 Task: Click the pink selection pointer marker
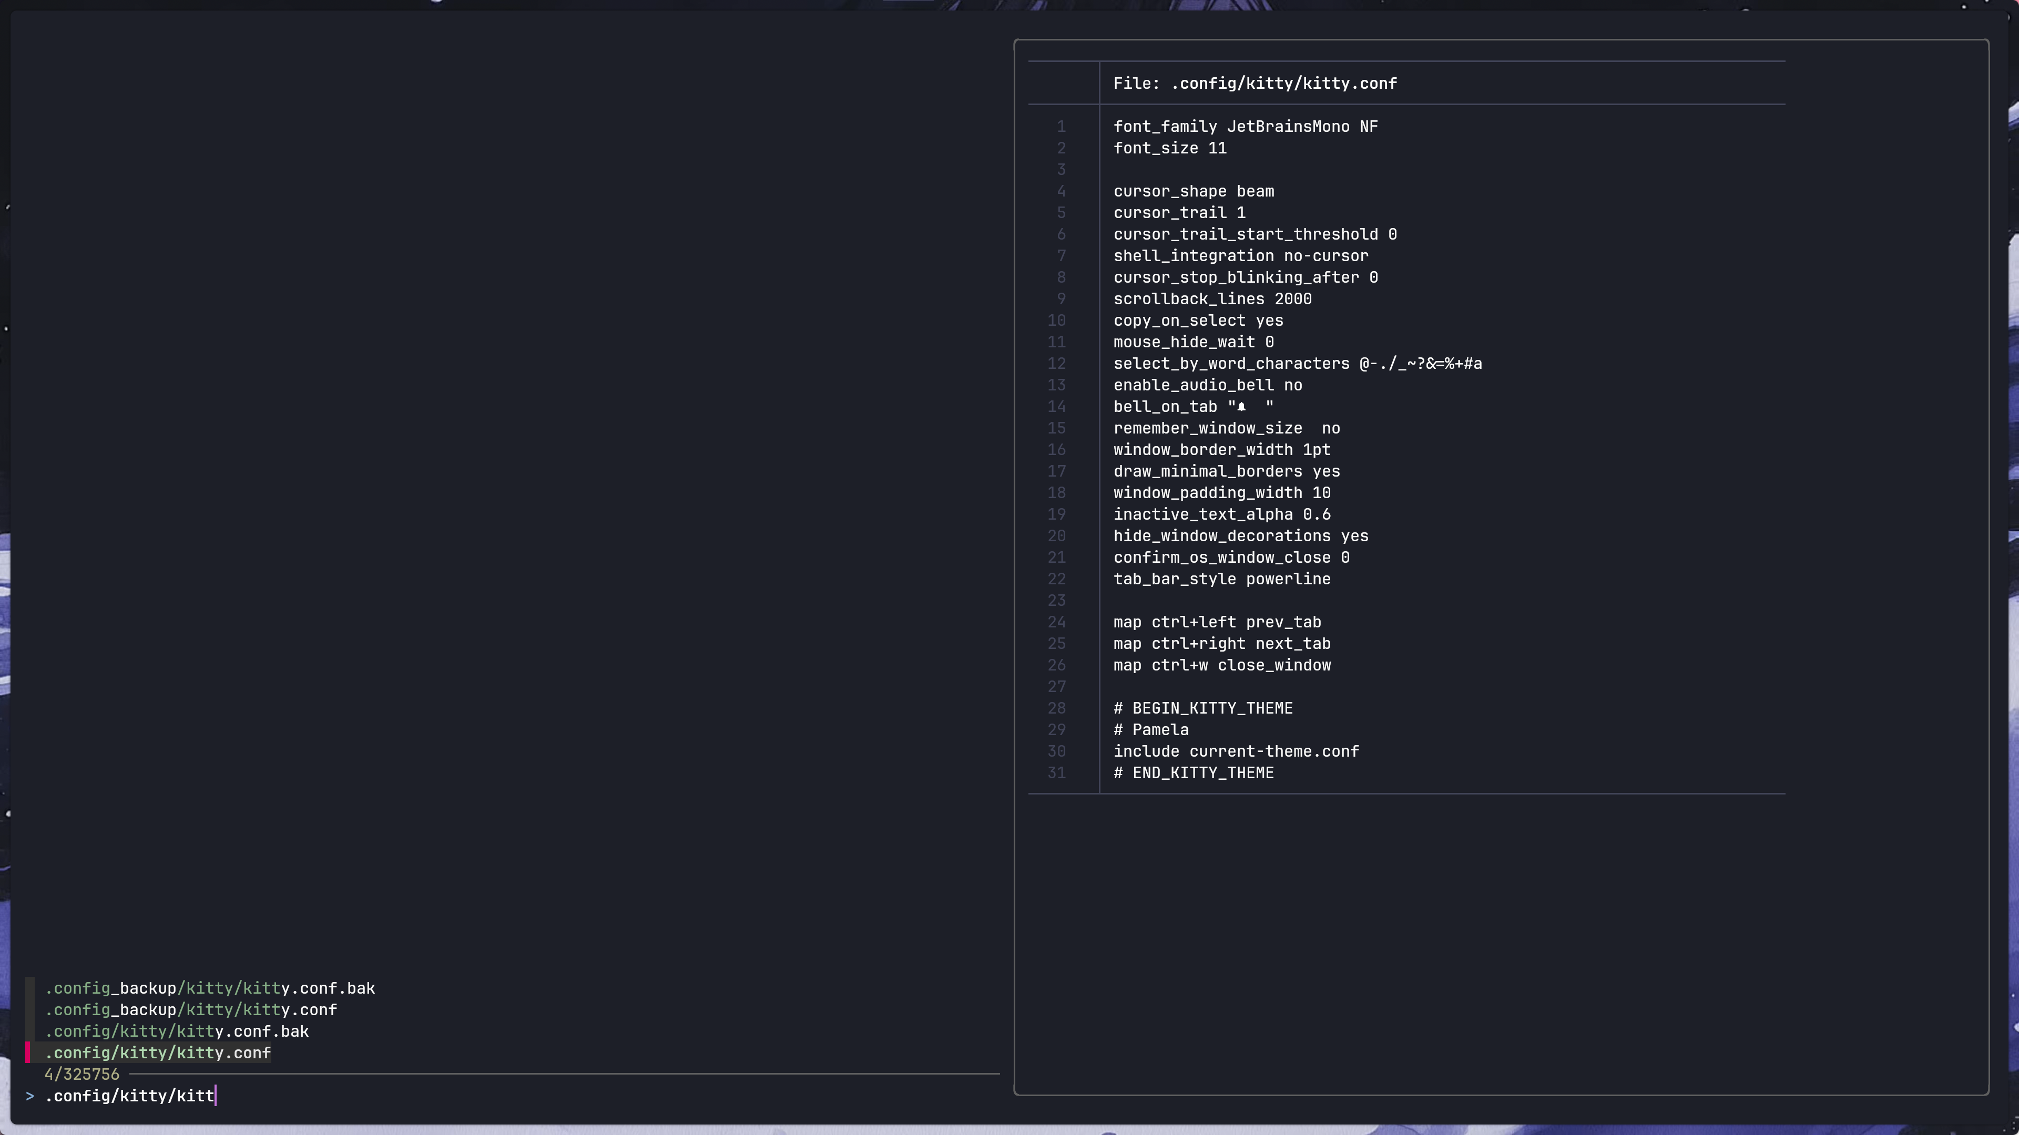point(27,1053)
